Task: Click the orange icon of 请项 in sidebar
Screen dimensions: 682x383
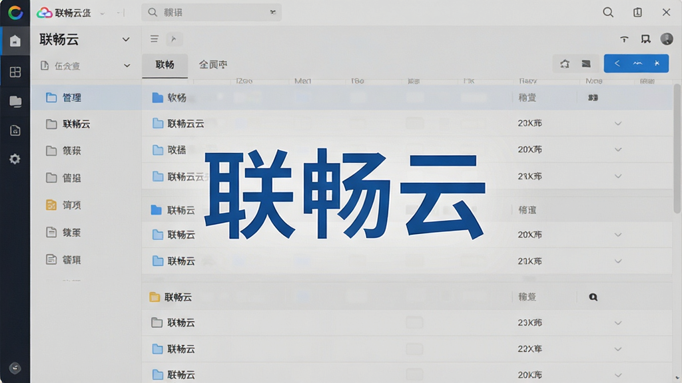Action: point(51,205)
